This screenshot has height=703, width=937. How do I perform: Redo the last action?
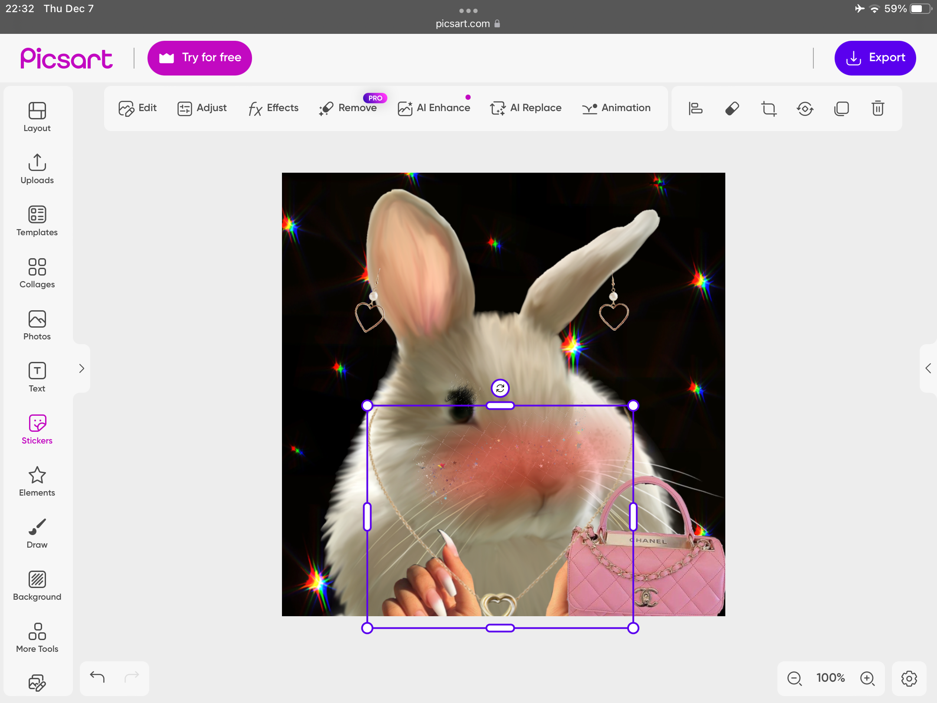coord(131,677)
